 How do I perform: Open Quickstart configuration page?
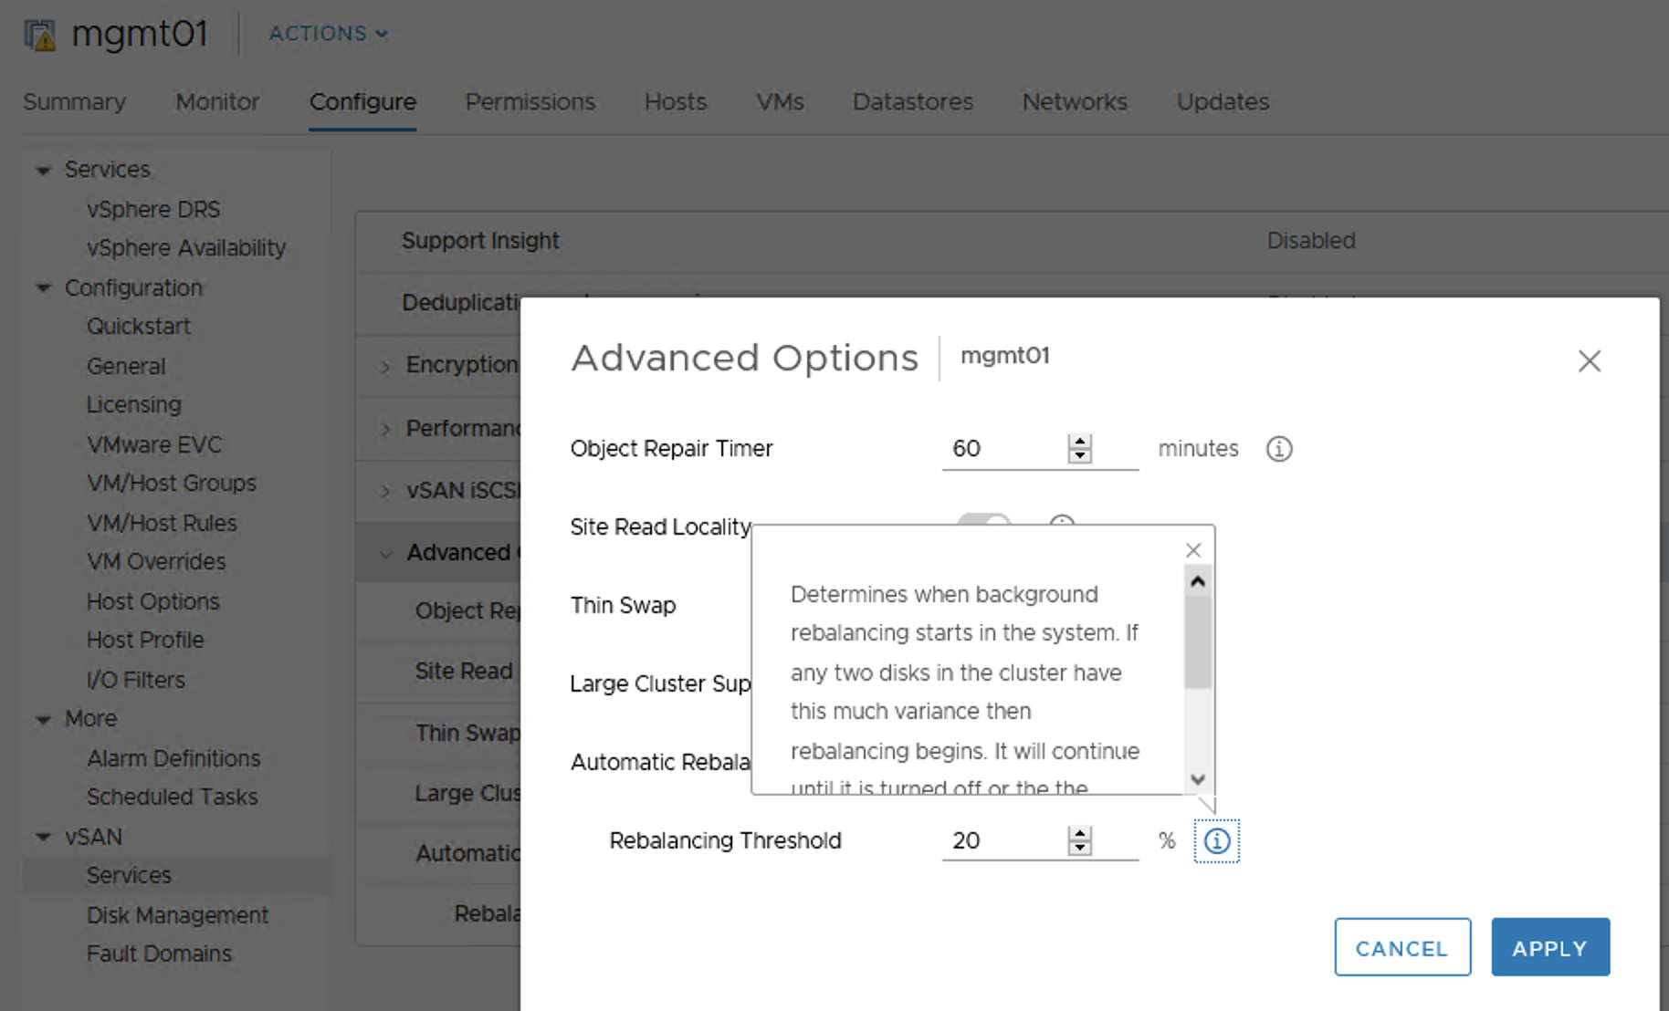point(139,326)
